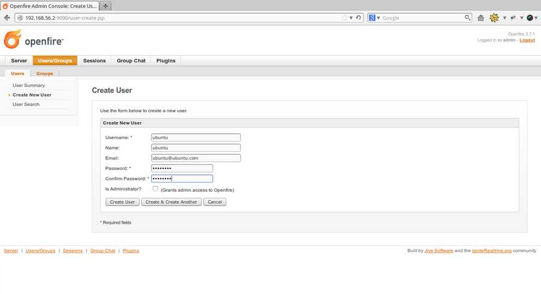Select Create New User in the sidebar
This screenshot has height=294, width=541.
click(x=32, y=95)
